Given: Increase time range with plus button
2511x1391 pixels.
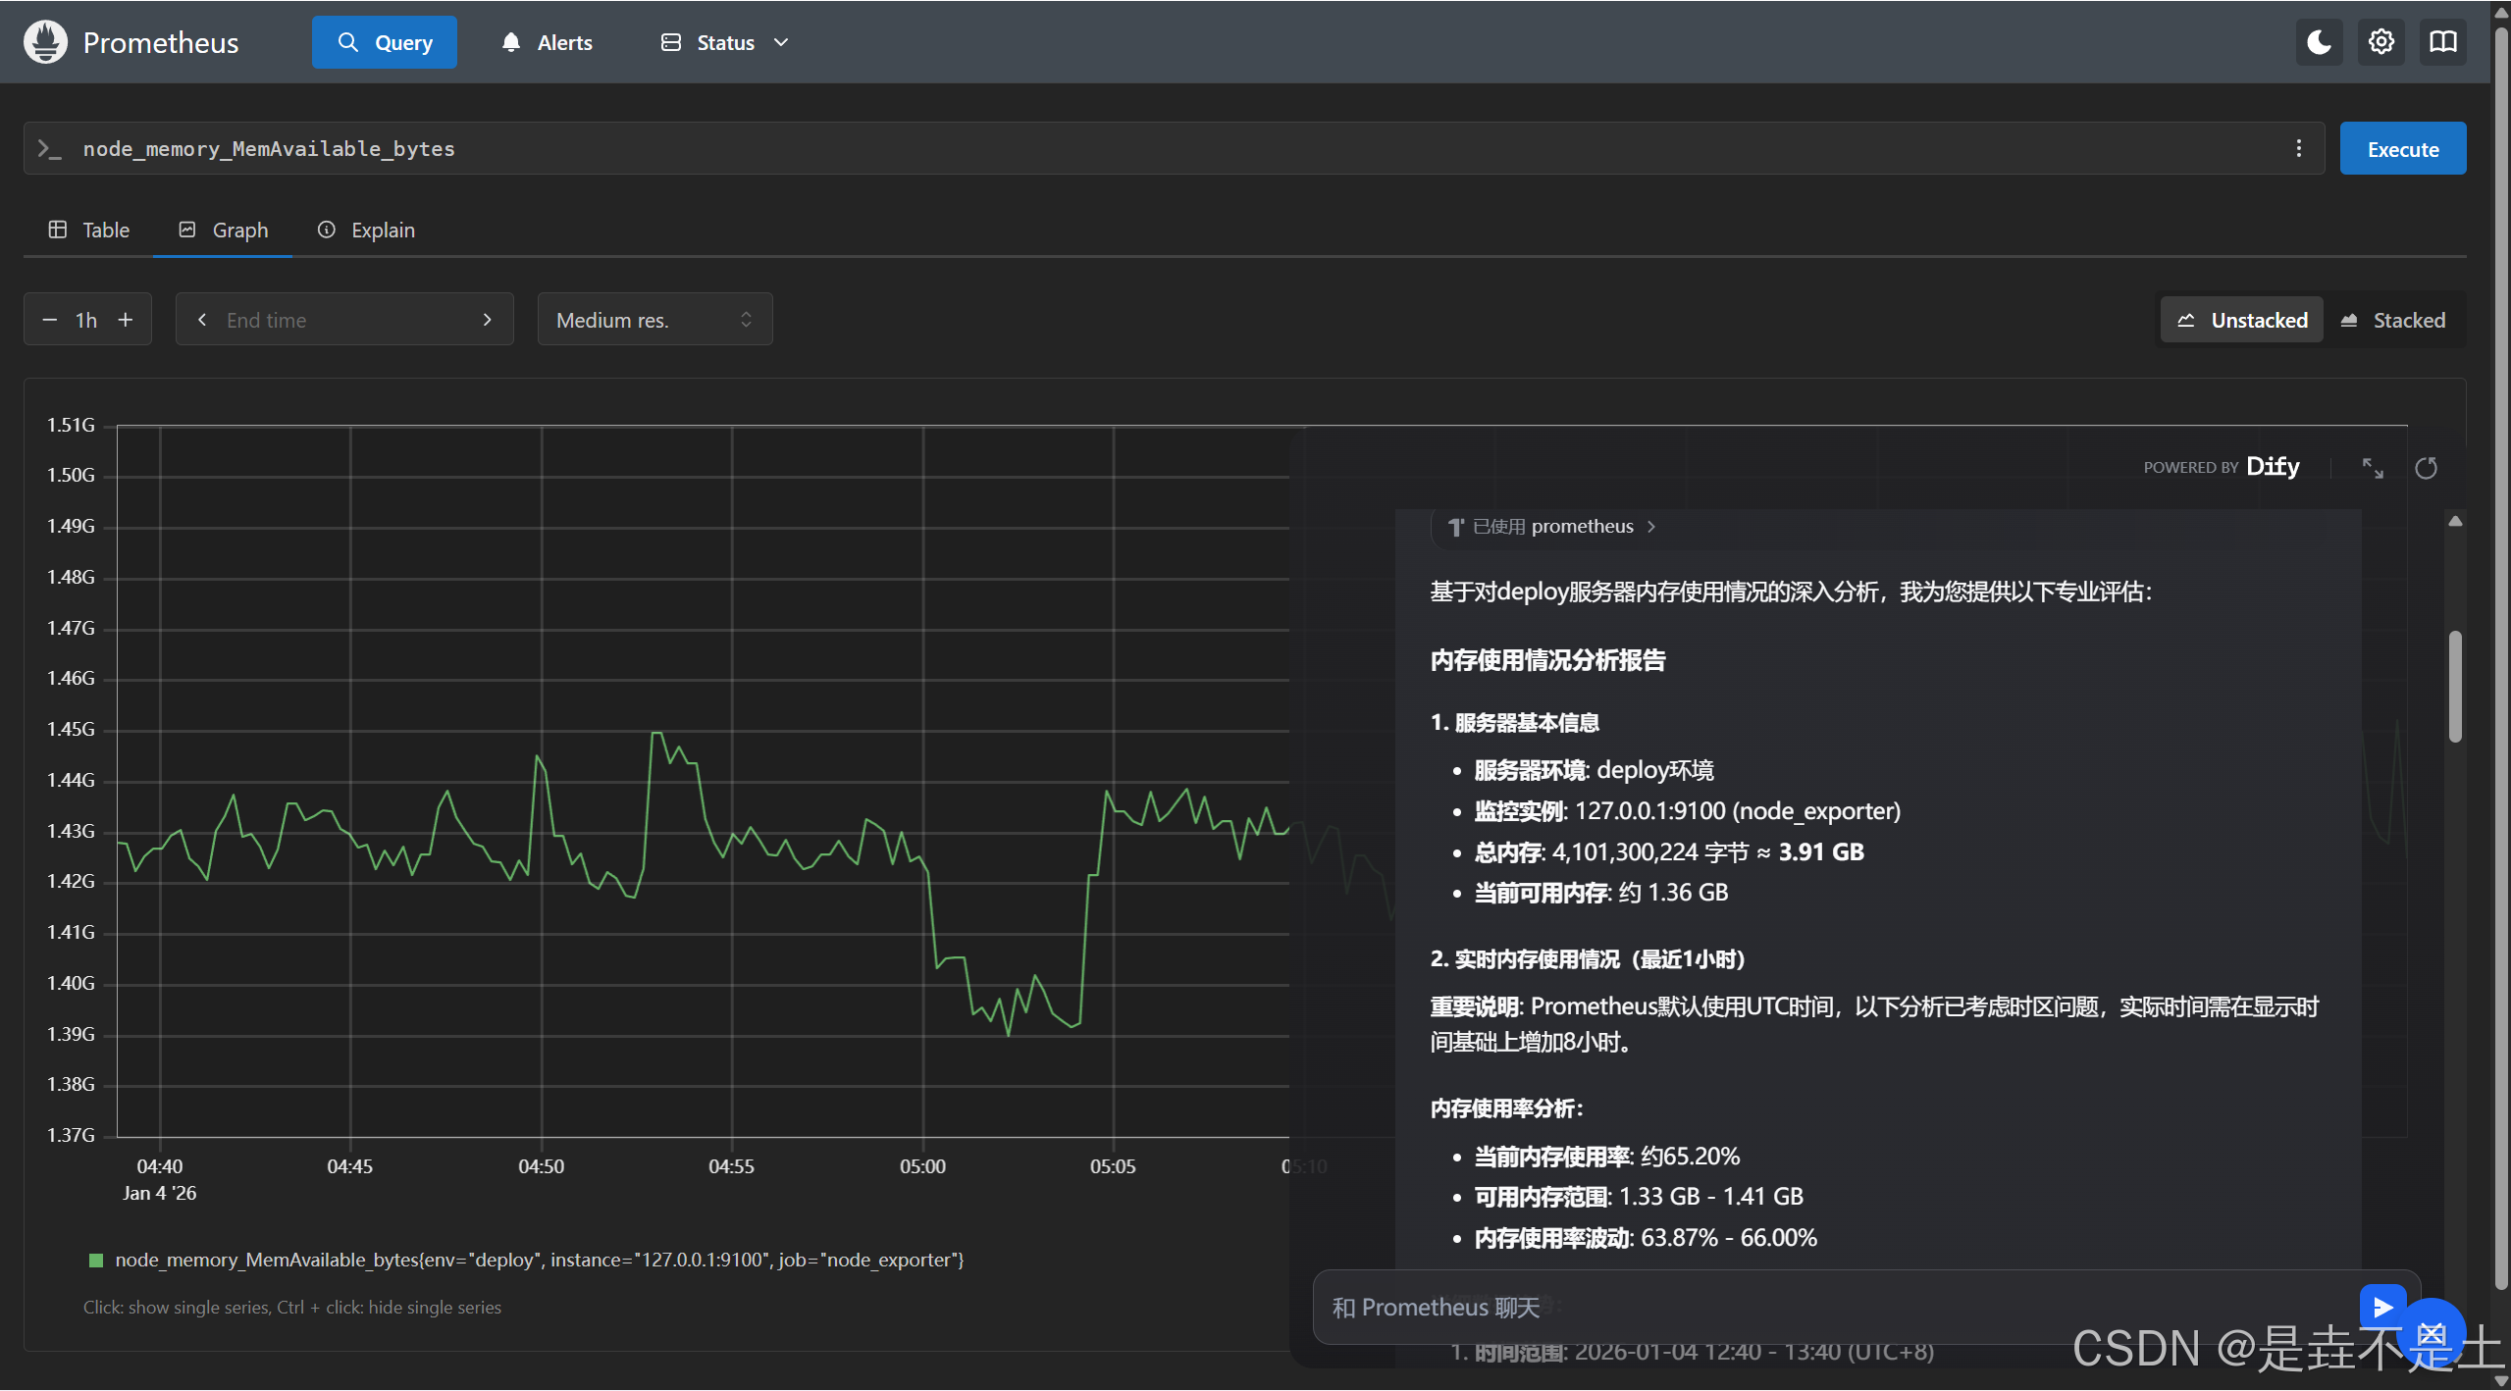Looking at the screenshot, I should [126, 320].
